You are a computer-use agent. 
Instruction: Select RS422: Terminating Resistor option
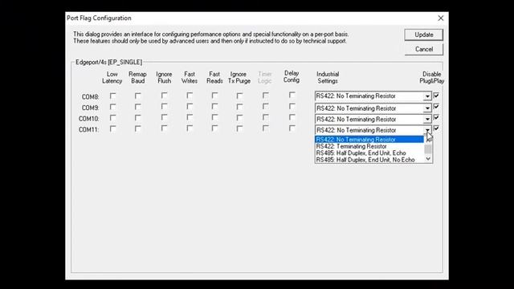369,146
